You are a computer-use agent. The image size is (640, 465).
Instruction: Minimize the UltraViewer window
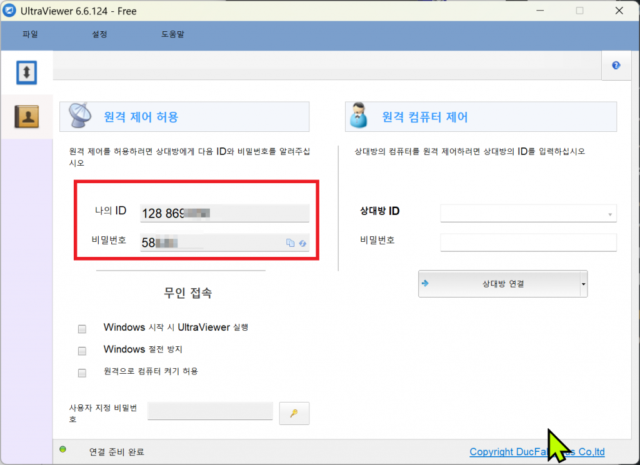[x=540, y=11]
